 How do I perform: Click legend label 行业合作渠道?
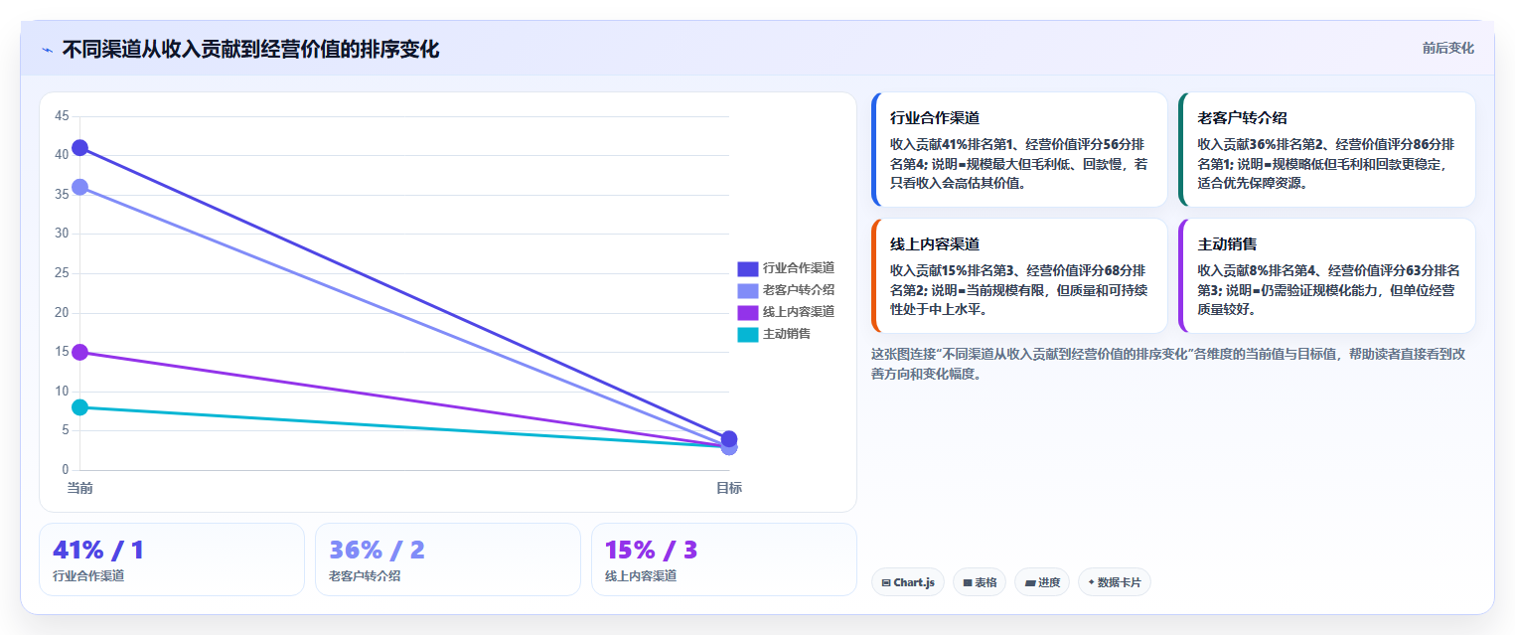[x=798, y=268]
